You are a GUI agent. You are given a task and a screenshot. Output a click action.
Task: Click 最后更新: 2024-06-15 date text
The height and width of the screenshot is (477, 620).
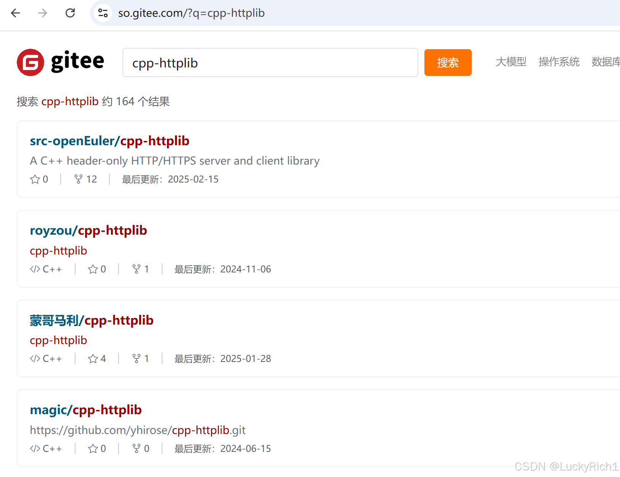pyautogui.click(x=223, y=448)
